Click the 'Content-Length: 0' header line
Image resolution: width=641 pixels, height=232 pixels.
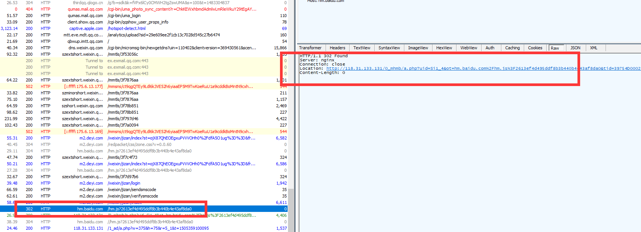click(323, 73)
